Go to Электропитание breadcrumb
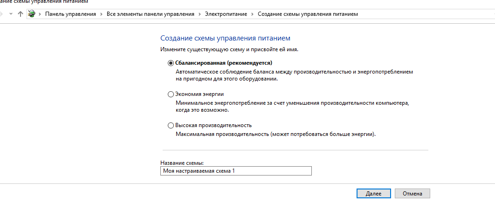 (x=226, y=14)
